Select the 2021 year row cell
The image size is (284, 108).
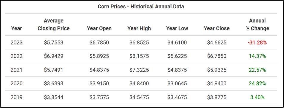pyautogui.click(x=16, y=70)
